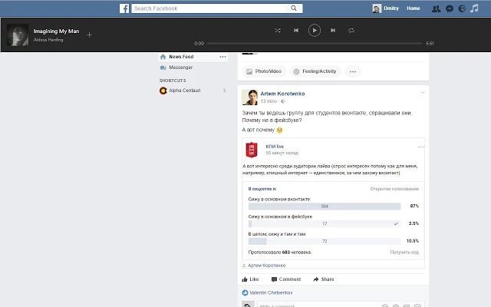The image size is (491, 307).
Task: Click the song progress bar
Action: coord(315,44)
